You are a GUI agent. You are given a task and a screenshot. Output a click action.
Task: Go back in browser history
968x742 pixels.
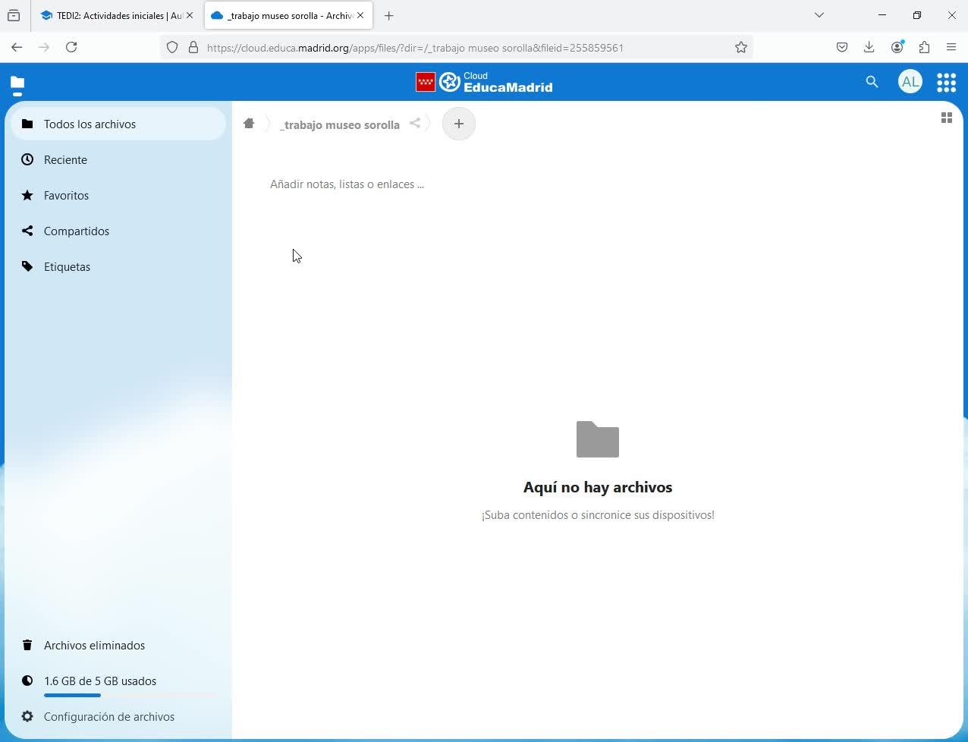(17, 47)
